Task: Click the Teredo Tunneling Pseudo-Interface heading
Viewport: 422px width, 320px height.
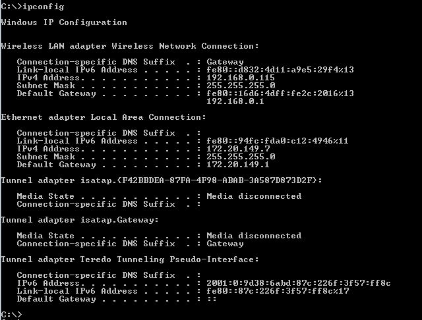Action: coord(130,259)
